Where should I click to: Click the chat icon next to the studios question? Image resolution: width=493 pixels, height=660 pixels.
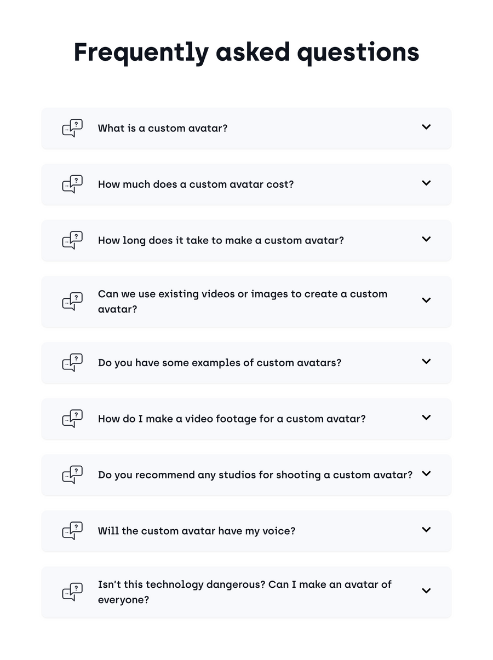coord(72,474)
